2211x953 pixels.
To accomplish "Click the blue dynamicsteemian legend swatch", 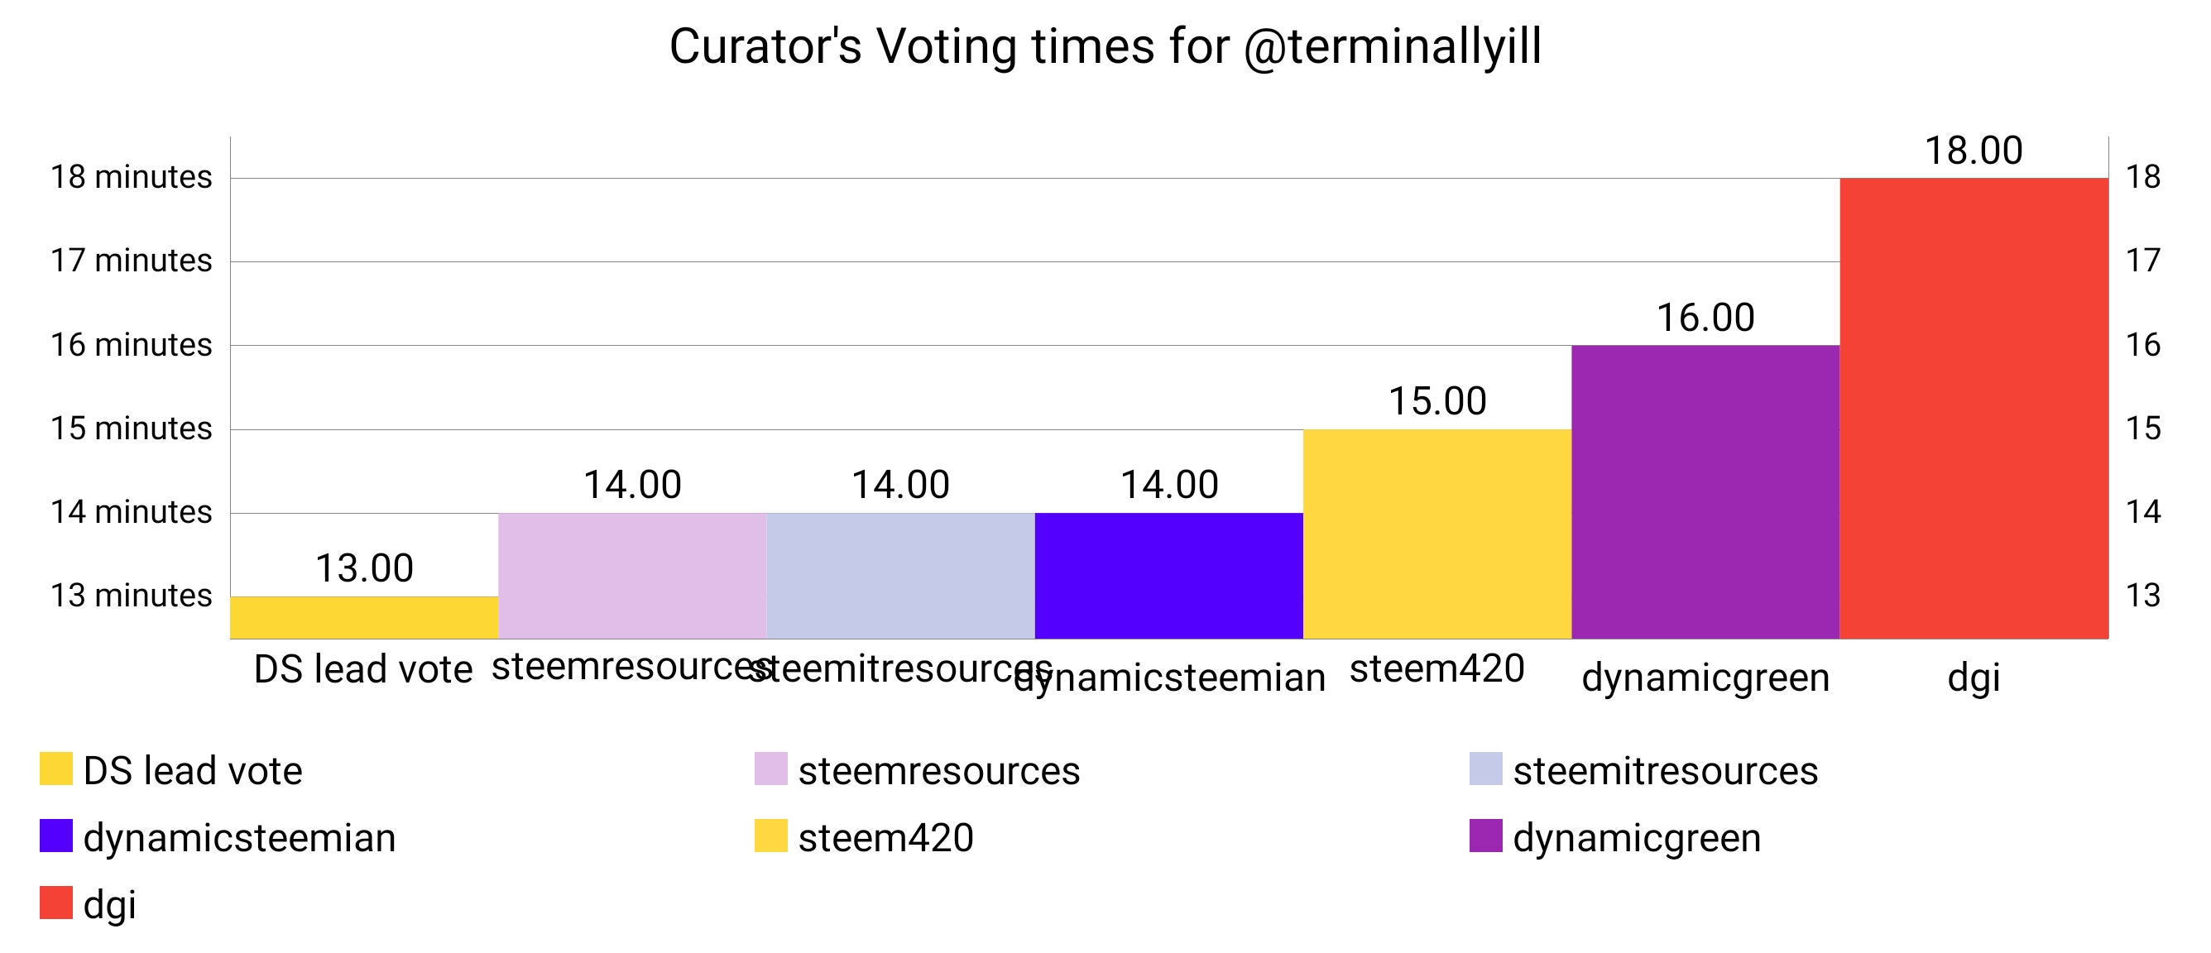I will [x=55, y=836].
